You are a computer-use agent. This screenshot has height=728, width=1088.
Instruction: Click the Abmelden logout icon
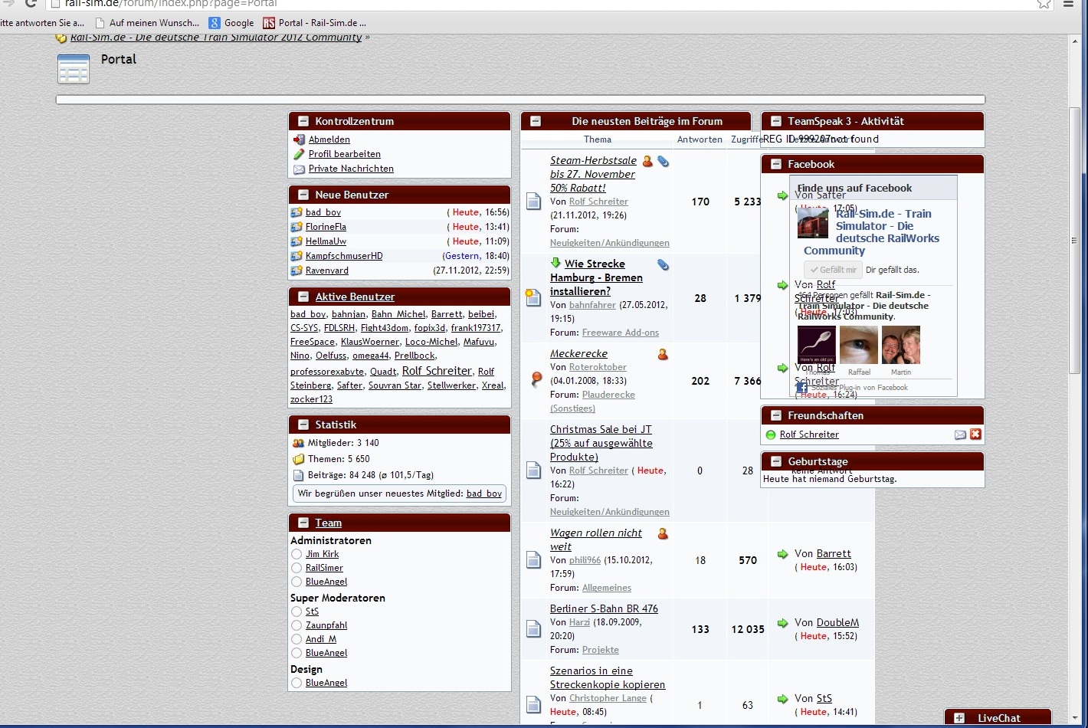tap(299, 139)
